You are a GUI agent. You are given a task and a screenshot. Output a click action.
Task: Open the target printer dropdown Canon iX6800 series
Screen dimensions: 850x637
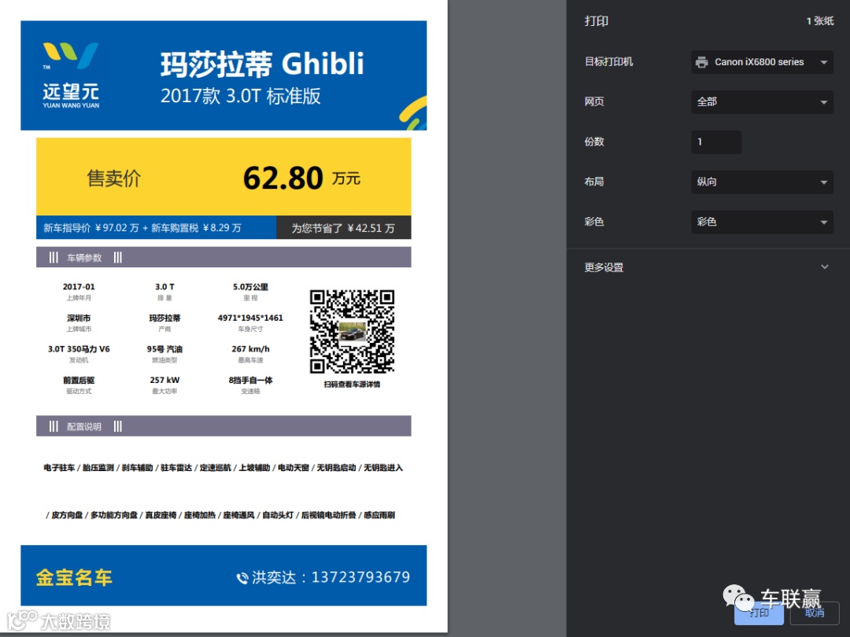tap(762, 62)
